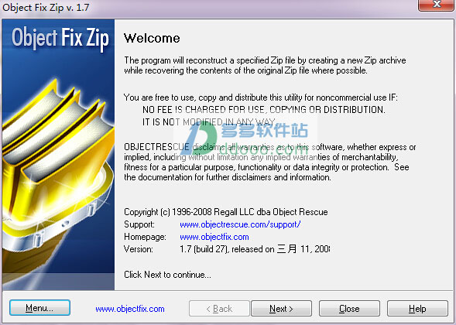Click the 'IT IS NOT MODIFIED' line

(x=209, y=121)
